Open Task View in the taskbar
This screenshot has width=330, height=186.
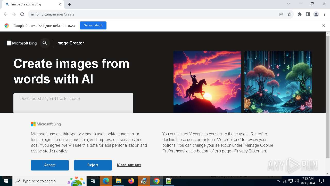(93, 181)
